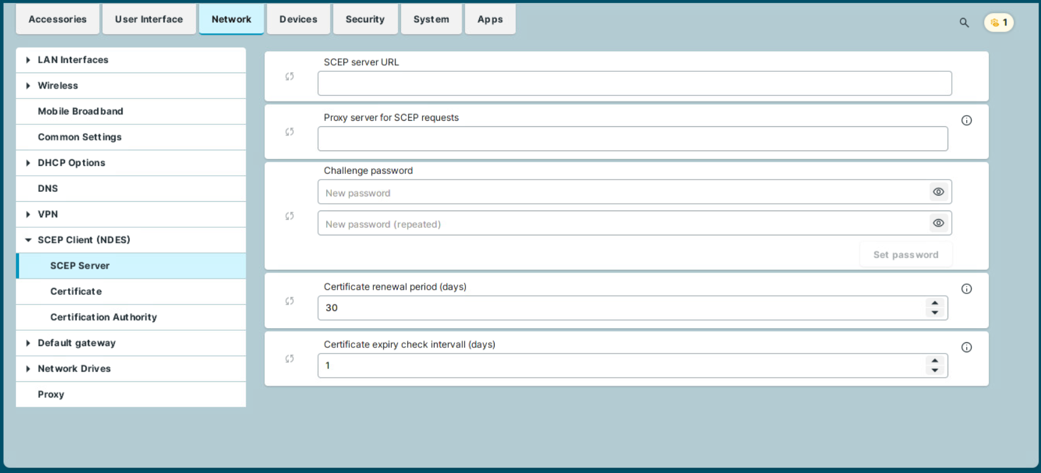
Task: Reset the Proxy server for SCEP setting
Action: tap(290, 132)
